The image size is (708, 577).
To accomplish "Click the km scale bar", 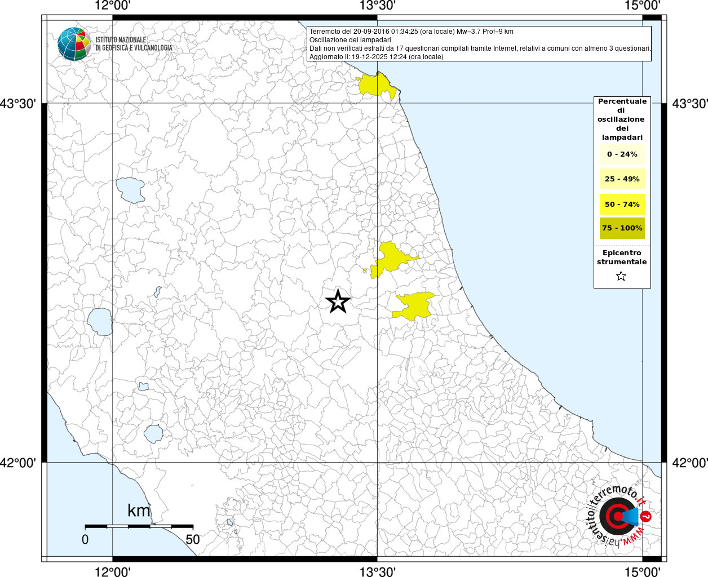I will (139, 526).
